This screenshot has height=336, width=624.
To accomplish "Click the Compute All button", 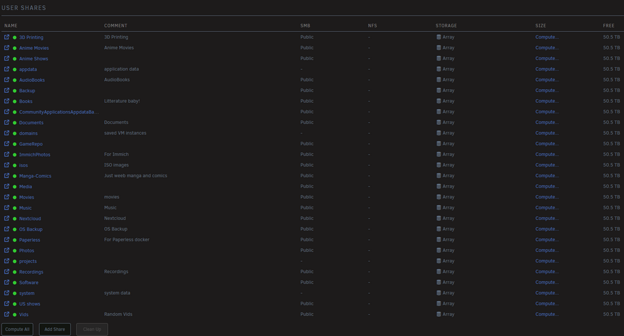I will click(x=17, y=329).
